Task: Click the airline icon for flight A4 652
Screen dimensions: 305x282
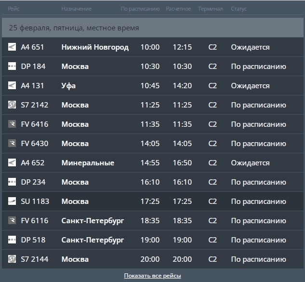Action: click(x=12, y=163)
